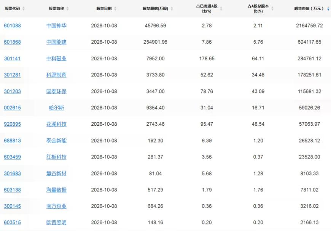Toggle sort arrows next to 解禁股数(万股)
The width and height of the screenshot is (331, 231).
point(172,9)
